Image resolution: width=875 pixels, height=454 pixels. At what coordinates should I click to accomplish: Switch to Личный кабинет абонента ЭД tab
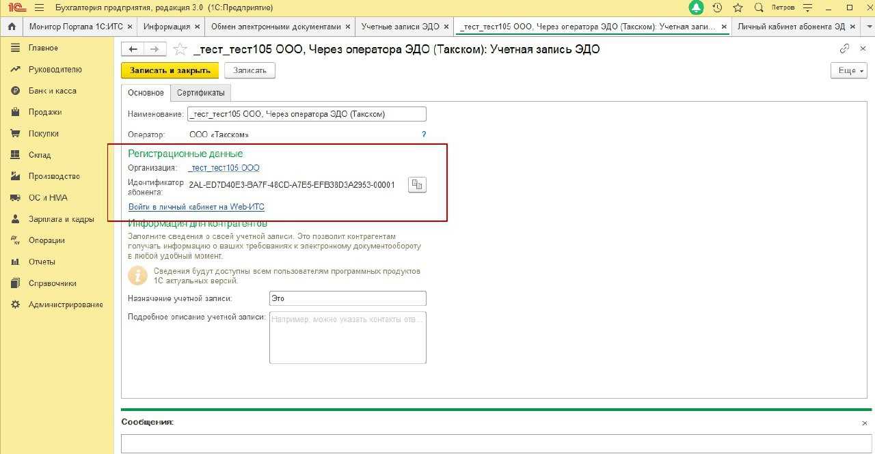coord(792,27)
